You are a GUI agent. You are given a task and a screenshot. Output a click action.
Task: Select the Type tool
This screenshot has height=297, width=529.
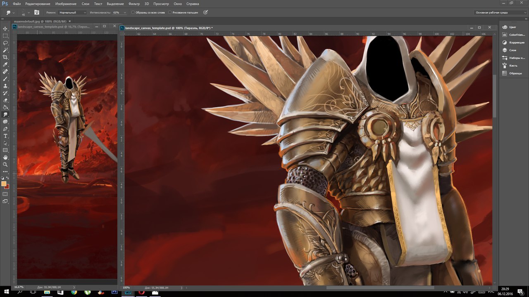(x=5, y=136)
